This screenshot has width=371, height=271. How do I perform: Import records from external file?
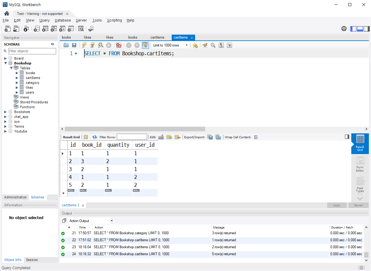(218, 137)
